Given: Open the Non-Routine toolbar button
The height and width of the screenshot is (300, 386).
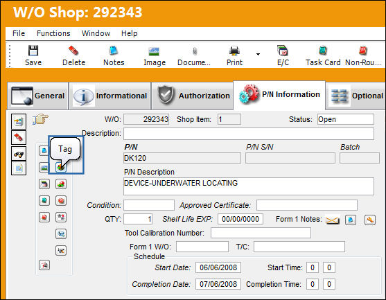Looking at the screenshot, I should coord(363,55).
